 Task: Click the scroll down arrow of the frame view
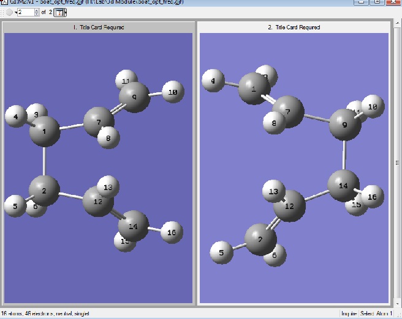tap(397, 304)
